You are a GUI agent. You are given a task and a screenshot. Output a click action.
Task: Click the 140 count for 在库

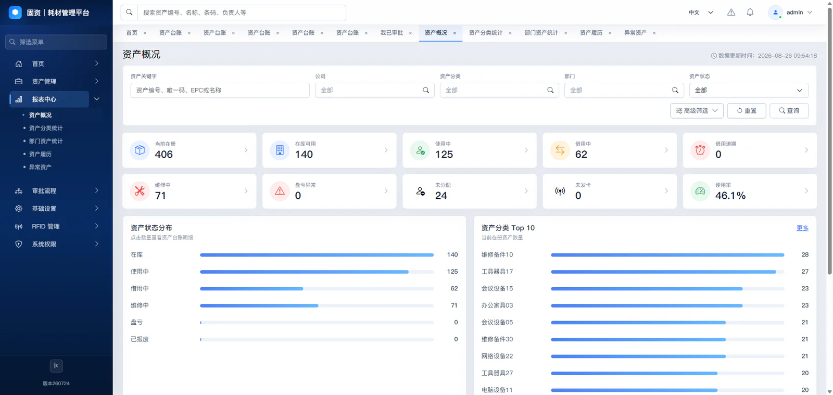(452, 255)
